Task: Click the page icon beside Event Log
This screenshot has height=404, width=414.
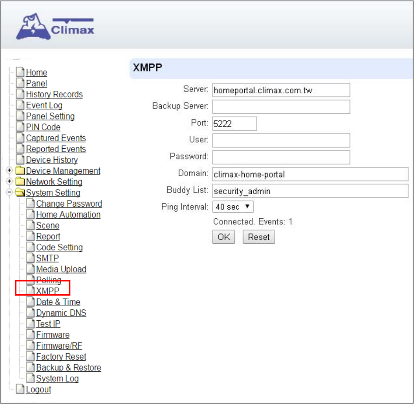Action: (x=20, y=105)
